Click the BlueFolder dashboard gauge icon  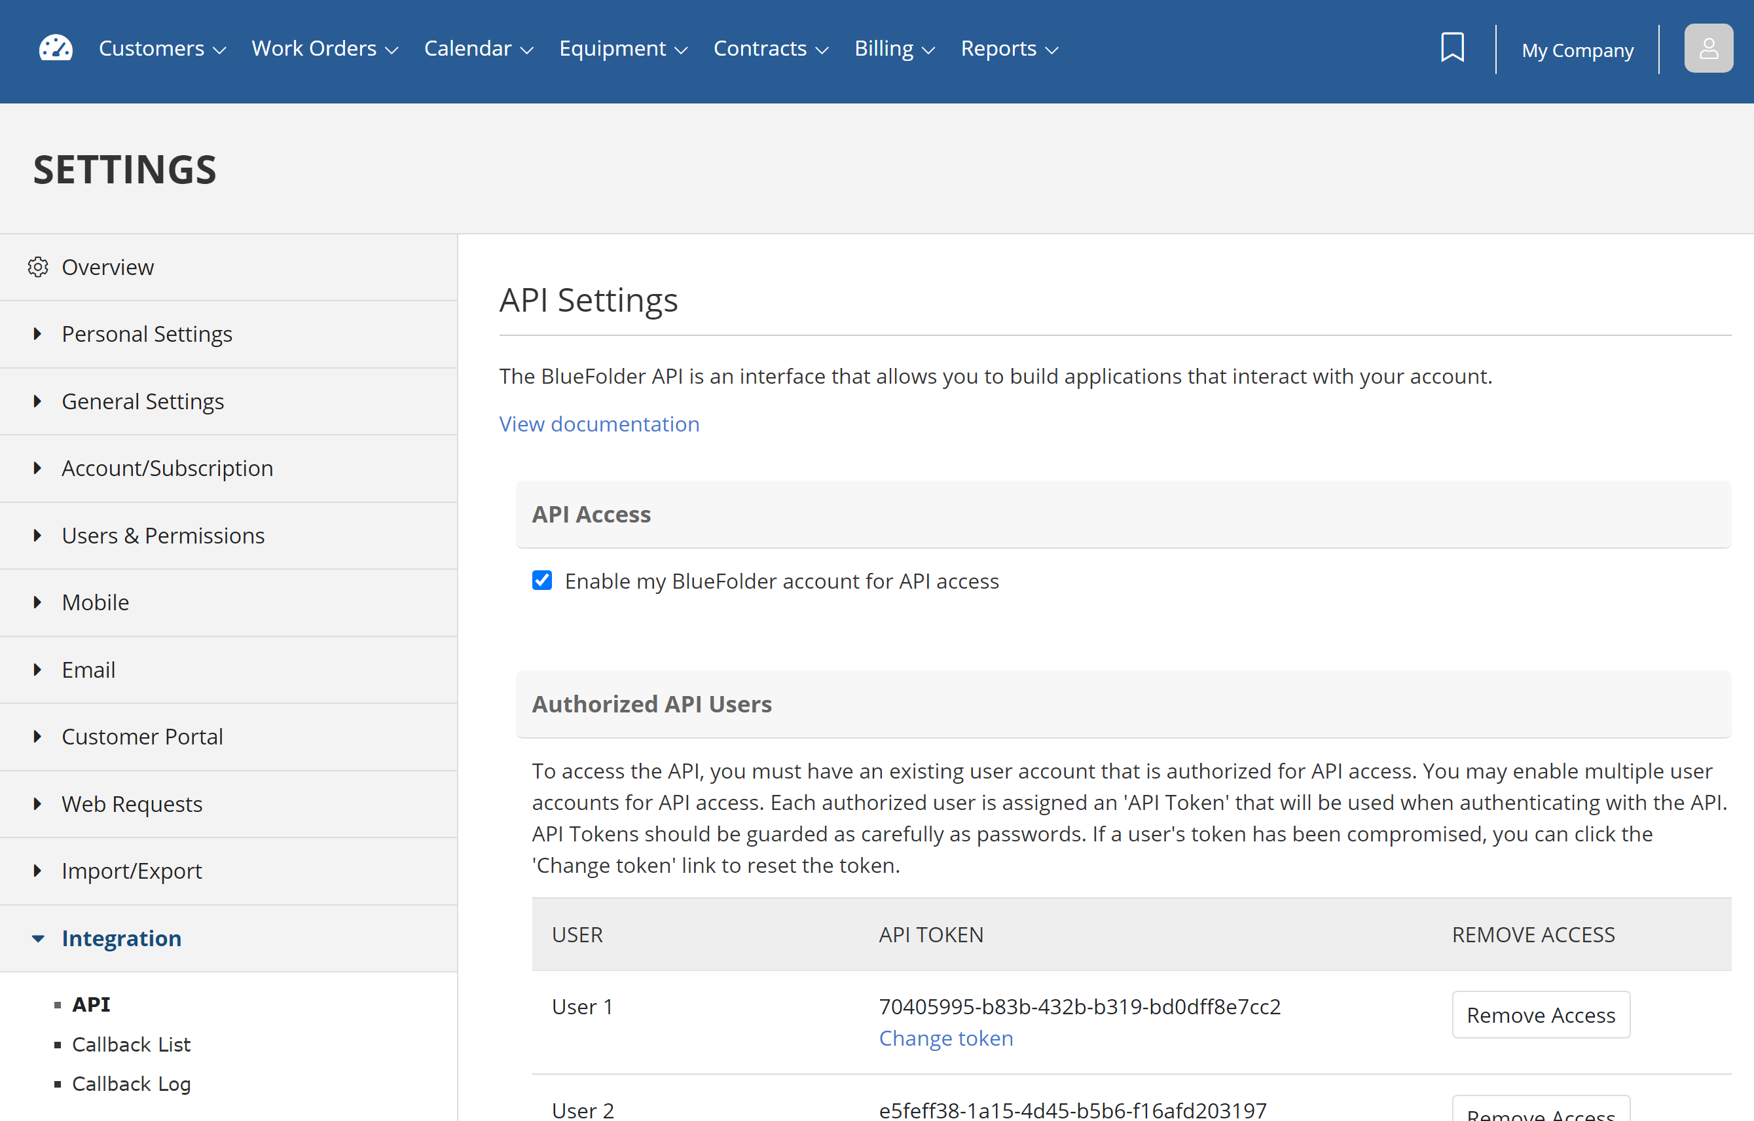click(56, 48)
